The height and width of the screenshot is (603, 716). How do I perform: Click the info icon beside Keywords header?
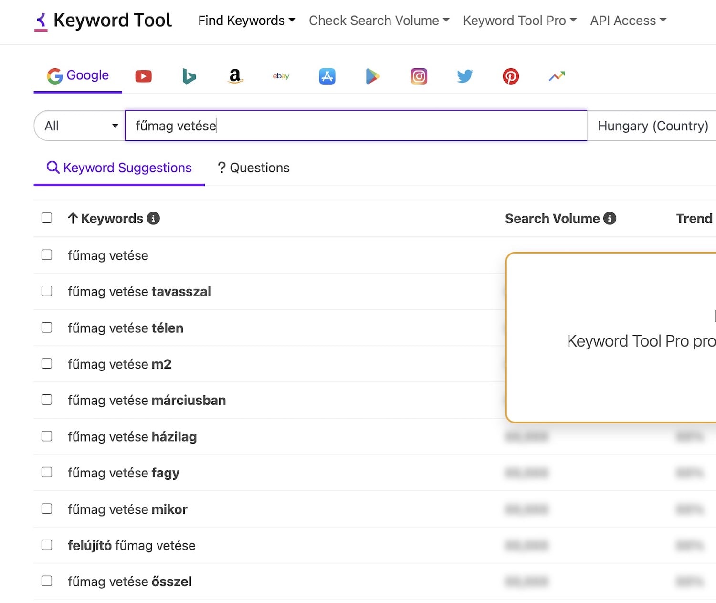click(153, 218)
